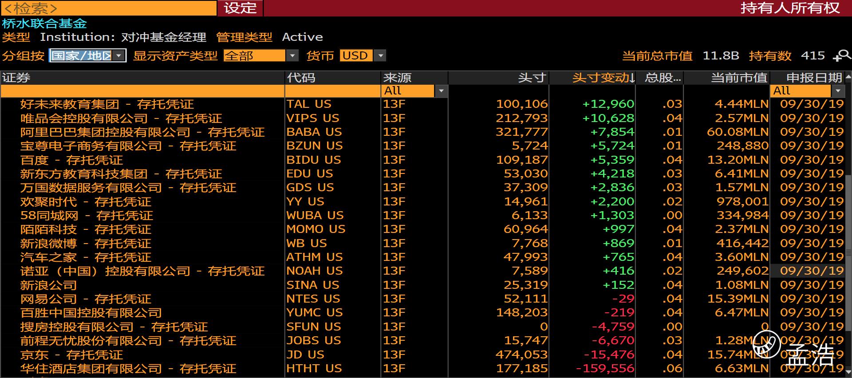Sort by 证券 column header
852x378 pixels.
142,78
